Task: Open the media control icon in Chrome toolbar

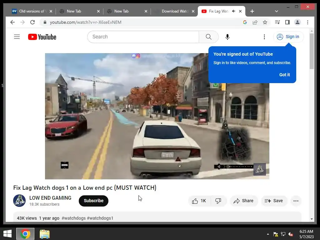Action: (x=277, y=22)
